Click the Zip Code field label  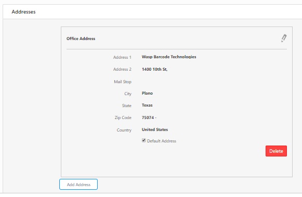pos(123,117)
